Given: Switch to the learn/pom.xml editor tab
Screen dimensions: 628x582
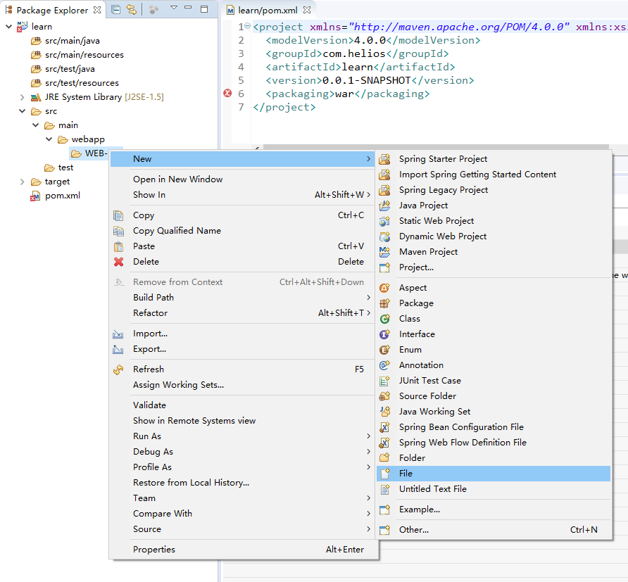Looking at the screenshot, I should (268, 10).
